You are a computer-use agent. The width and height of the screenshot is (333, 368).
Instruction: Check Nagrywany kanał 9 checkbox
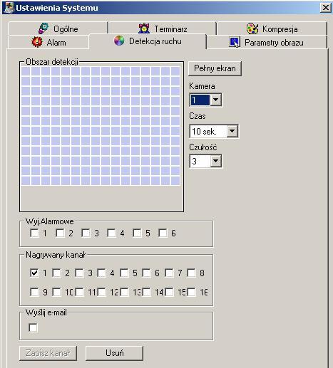[x=34, y=292]
